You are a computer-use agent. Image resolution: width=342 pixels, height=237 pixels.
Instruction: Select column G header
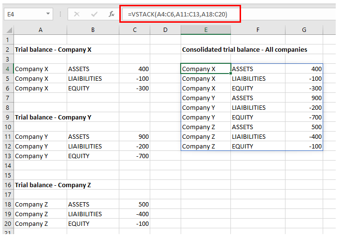[x=304, y=30]
